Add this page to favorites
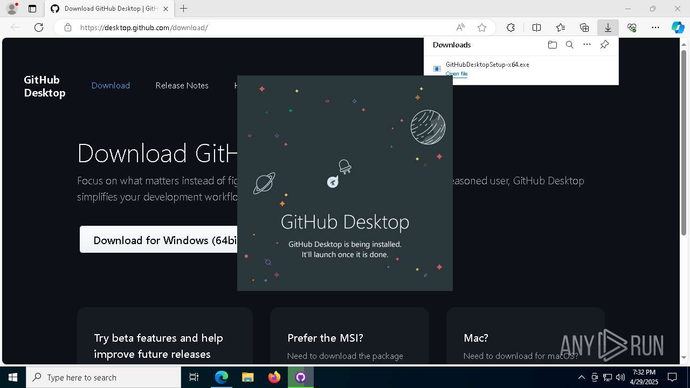690x388 pixels. (482, 27)
